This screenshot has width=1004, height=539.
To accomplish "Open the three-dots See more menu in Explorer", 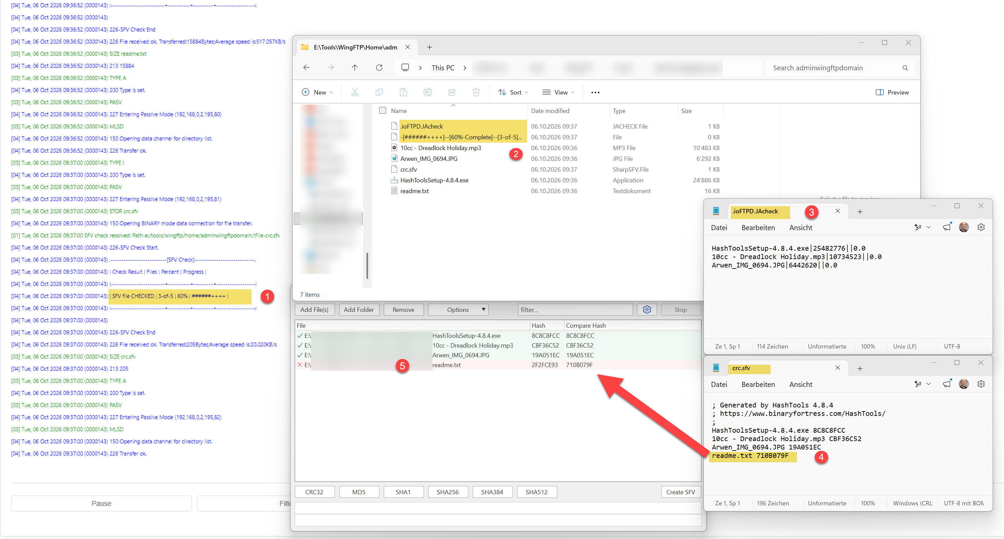I will 595,92.
